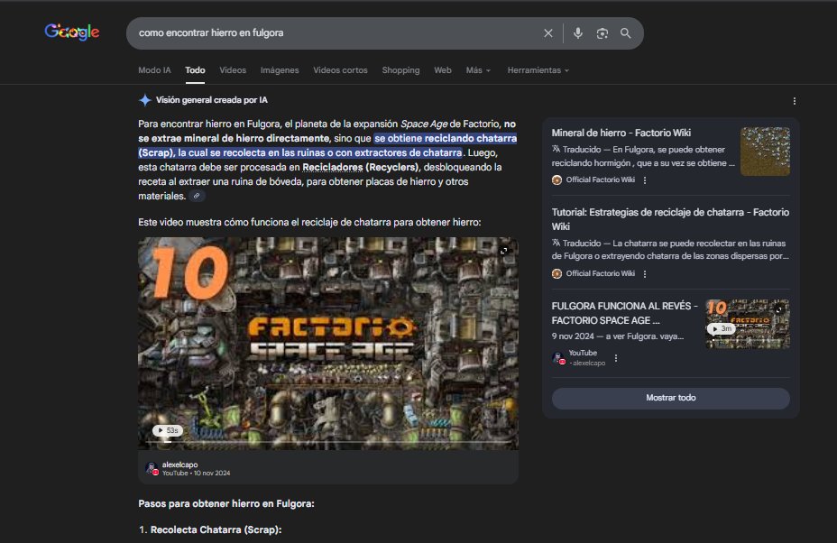
Task: Click the 3m play badge on sidebar thumbnail
Action: [x=722, y=329]
